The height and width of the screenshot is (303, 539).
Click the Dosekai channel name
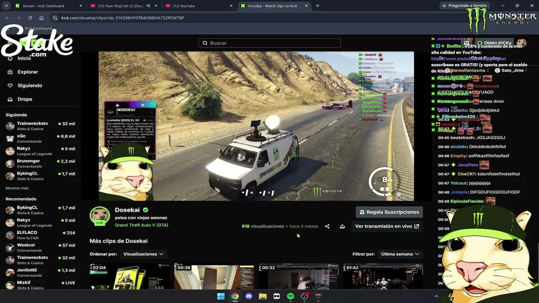tap(127, 210)
